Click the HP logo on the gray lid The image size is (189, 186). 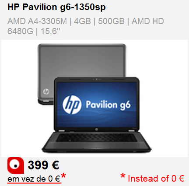coord(46,91)
